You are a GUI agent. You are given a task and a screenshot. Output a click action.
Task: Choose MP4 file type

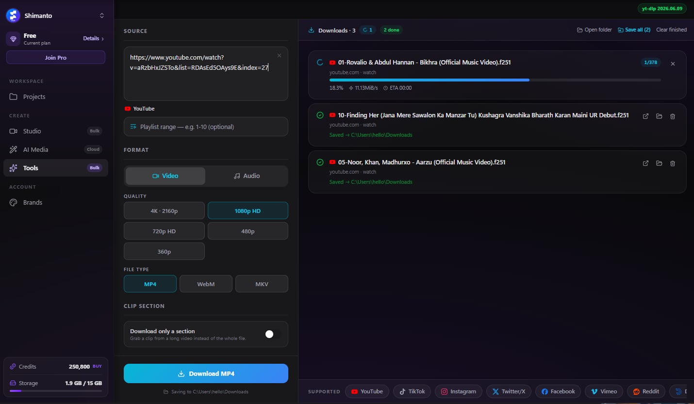point(150,284)
